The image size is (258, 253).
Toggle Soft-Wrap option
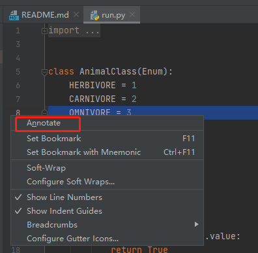coord(107,168)
